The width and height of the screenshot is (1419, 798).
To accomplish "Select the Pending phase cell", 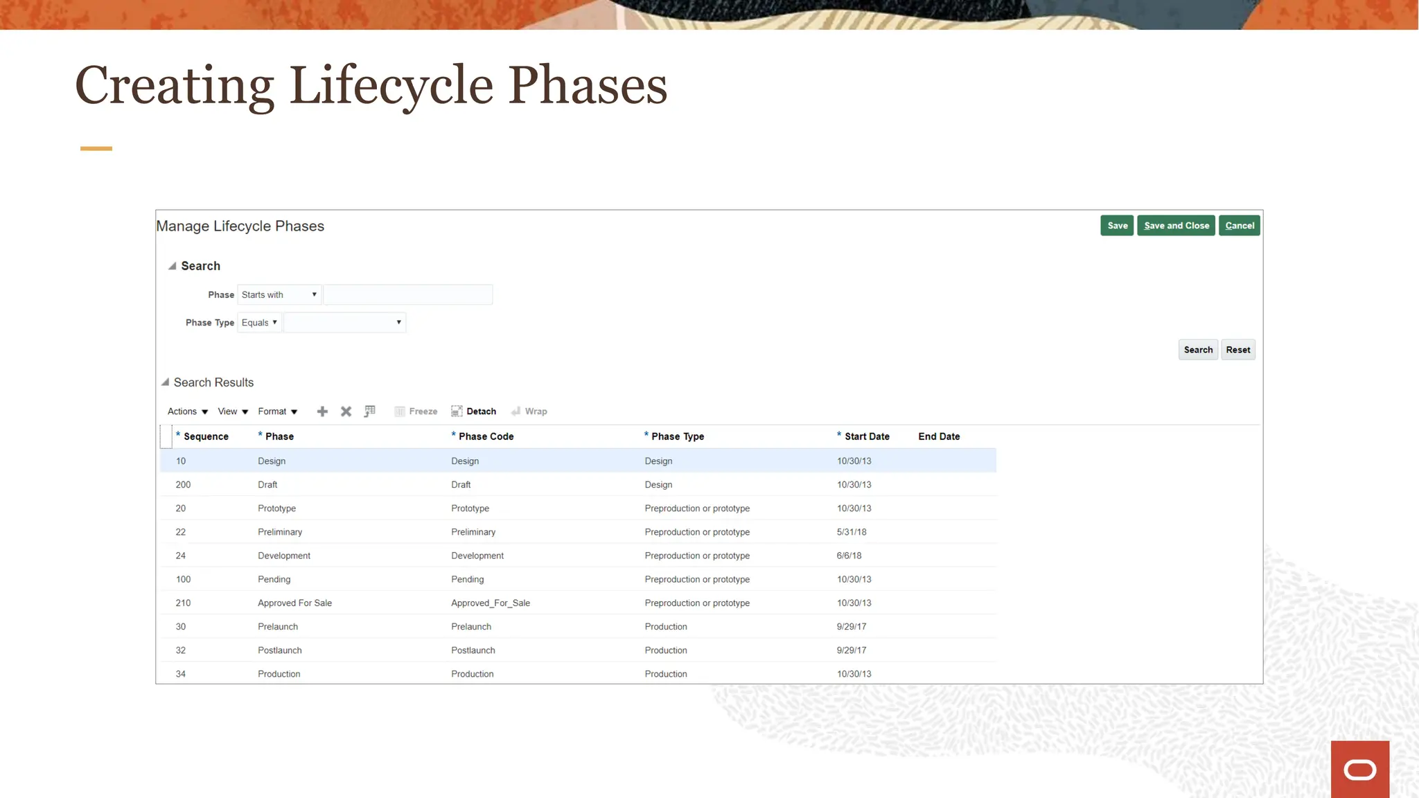I will [x=274, y=579].
